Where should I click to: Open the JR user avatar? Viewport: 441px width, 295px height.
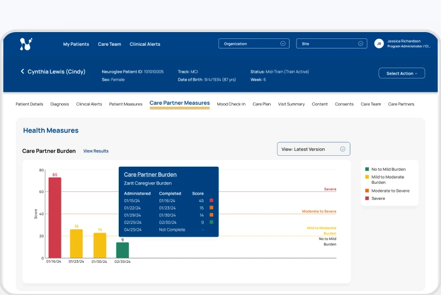point(379,44)
